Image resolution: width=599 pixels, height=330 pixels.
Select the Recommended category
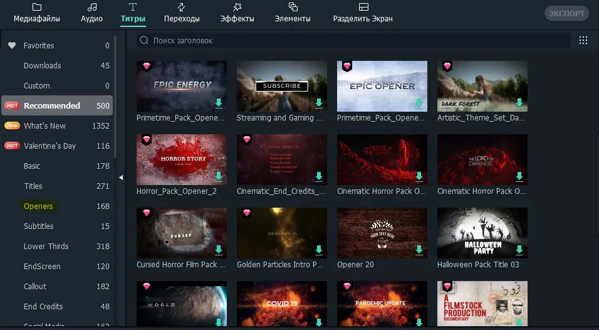point(57,105)
